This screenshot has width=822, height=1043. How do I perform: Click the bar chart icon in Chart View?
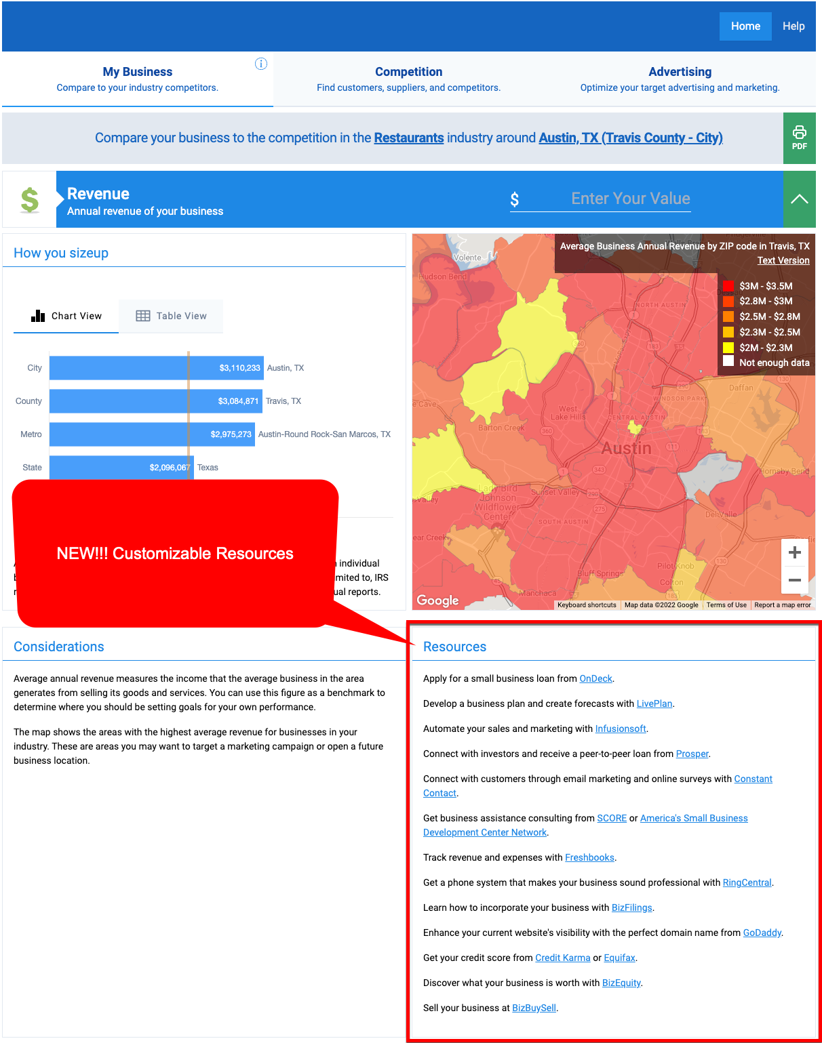pos(38,316)
